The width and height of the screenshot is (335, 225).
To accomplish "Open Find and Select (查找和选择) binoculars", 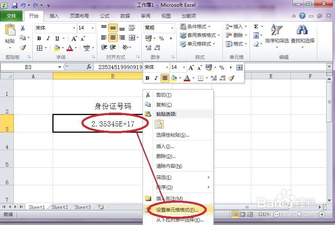I will (303, 35).
